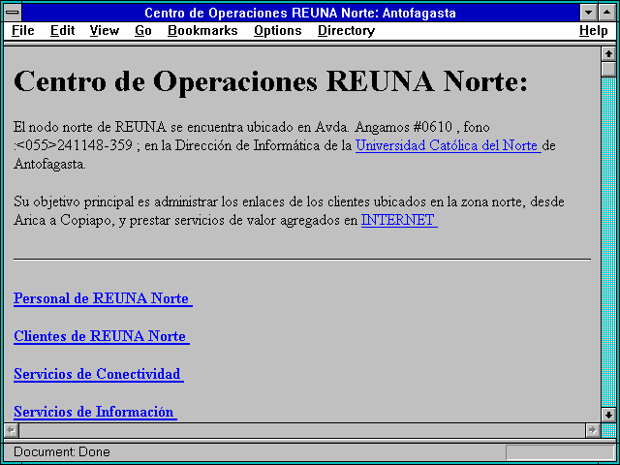Click the horizontal scrollbar left arrow
The height and width of the screenshot is (465, 620).
click(x=12, y=430)
